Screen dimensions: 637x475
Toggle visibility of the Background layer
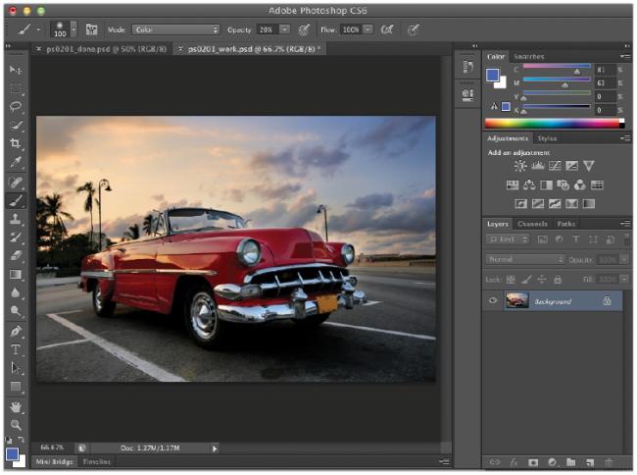point(493,300)
